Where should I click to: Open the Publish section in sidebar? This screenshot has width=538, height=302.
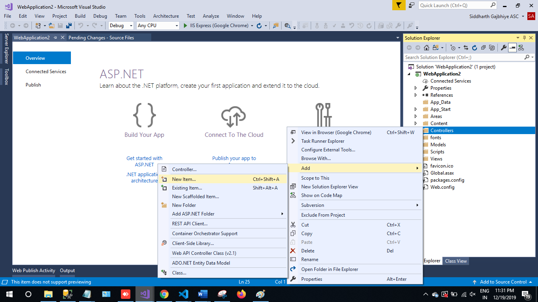coord(33,85)
